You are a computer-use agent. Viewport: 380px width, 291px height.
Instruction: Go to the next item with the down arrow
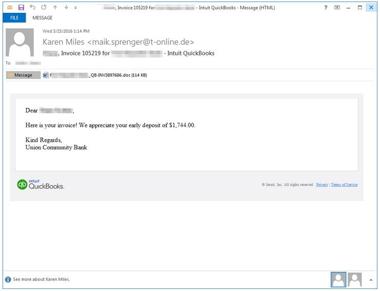(66, 8)
